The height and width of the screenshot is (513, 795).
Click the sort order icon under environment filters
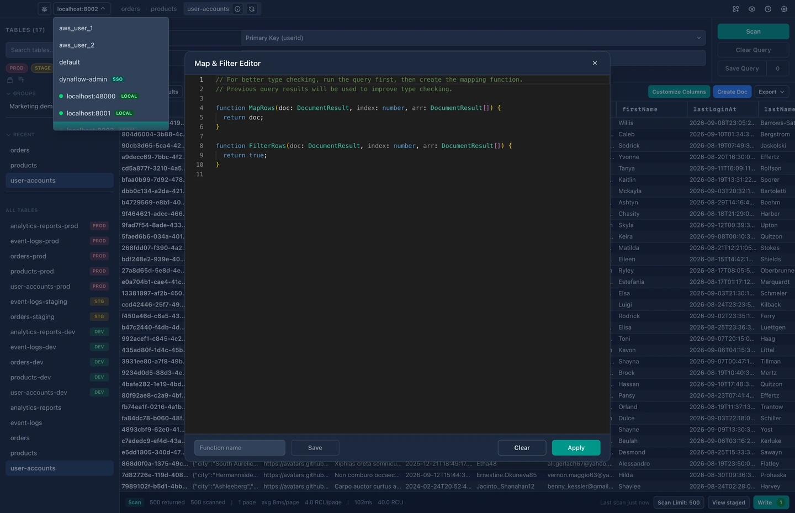tap(21, 80)
